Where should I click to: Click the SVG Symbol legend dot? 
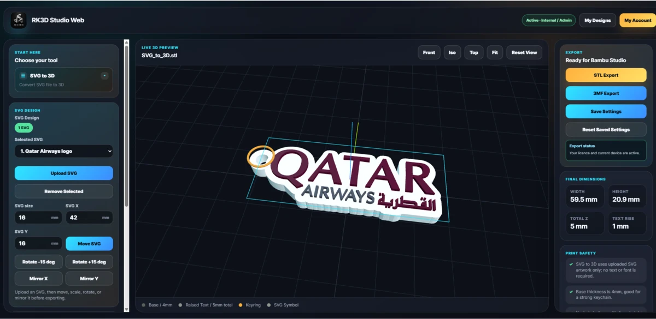269,305
